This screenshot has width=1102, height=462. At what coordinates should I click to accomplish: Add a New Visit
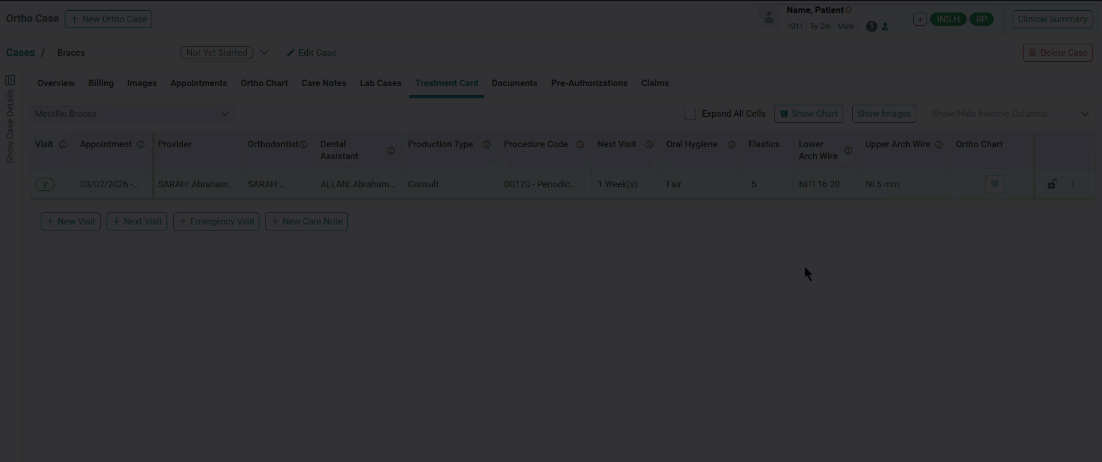coord(71,221)
